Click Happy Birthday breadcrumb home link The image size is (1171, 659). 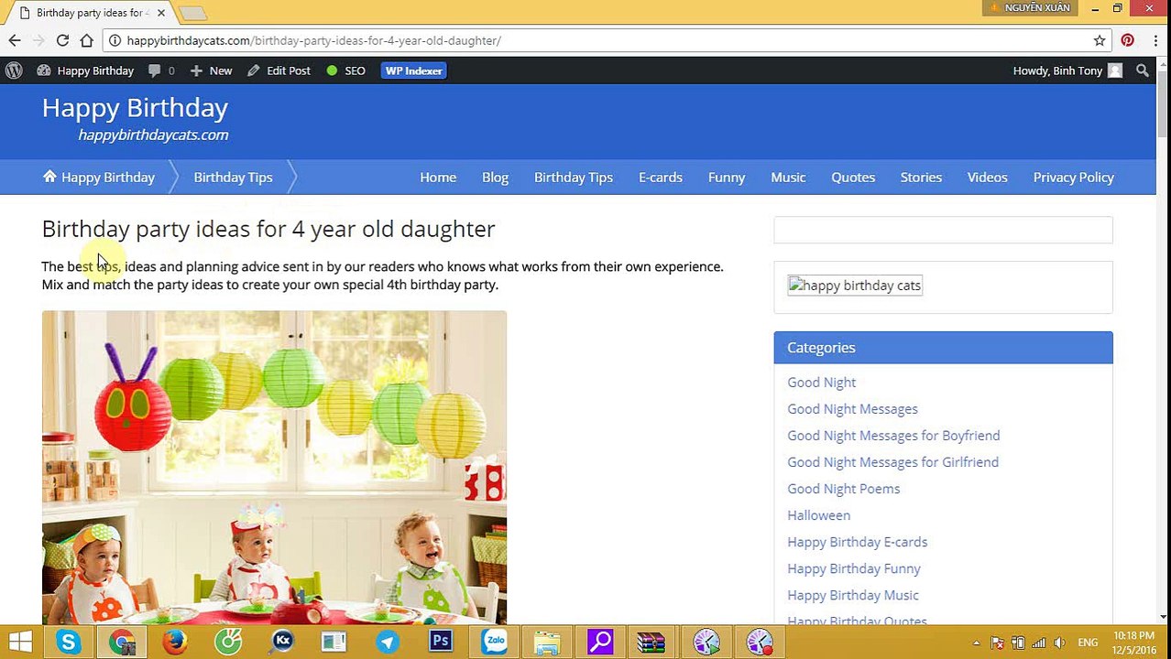click(x=99, y=177)
